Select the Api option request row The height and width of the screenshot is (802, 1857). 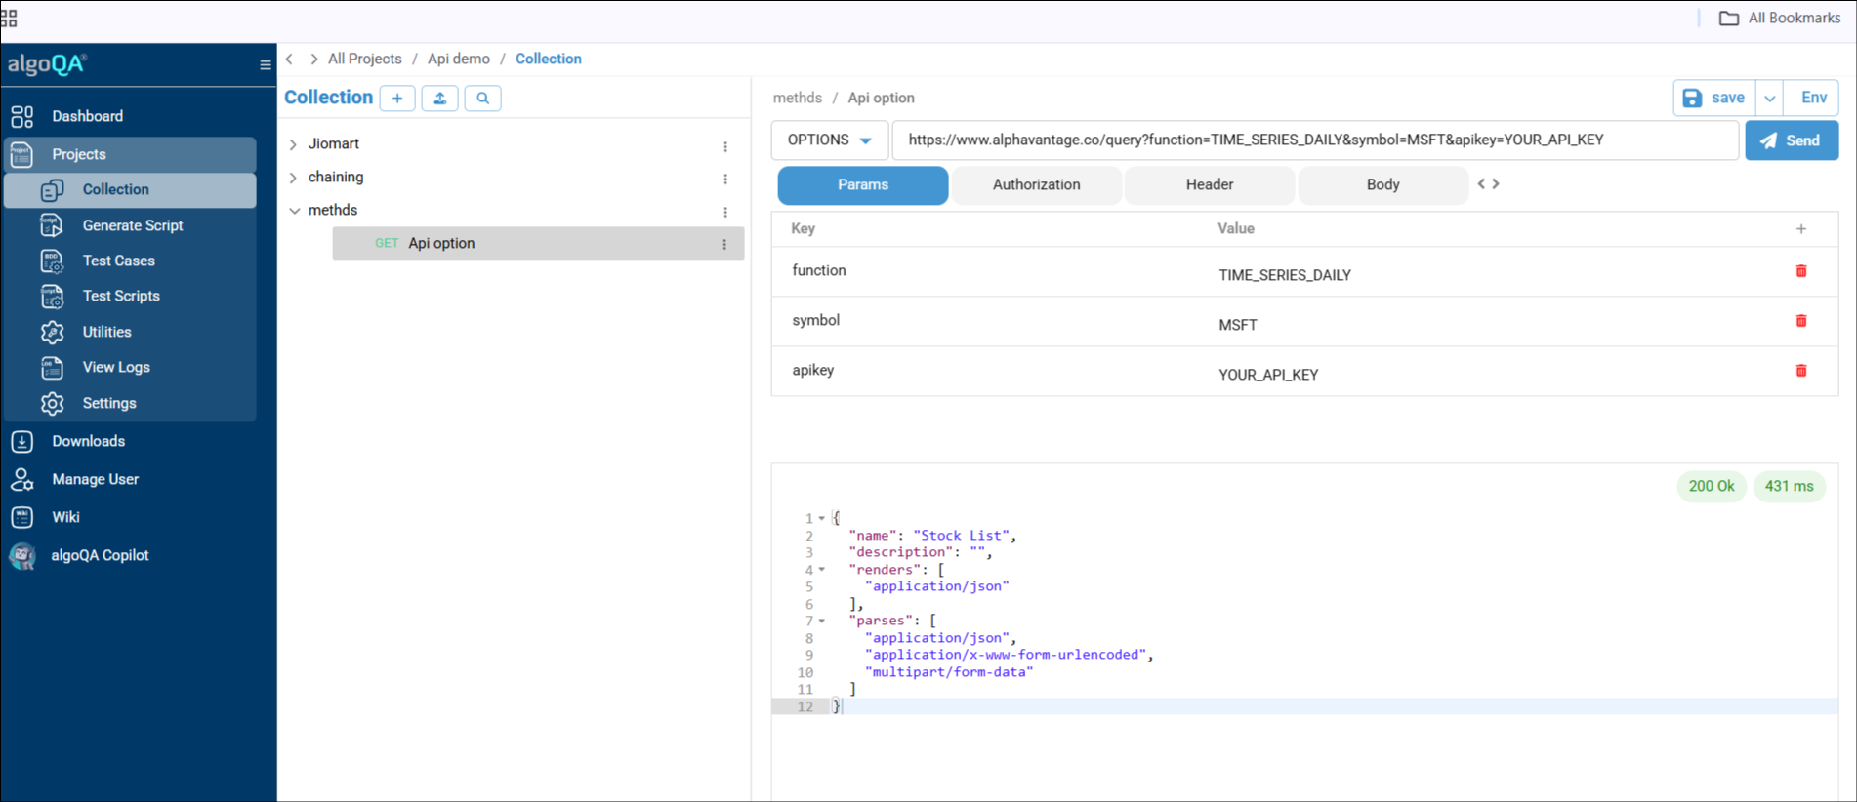[538, 244]
